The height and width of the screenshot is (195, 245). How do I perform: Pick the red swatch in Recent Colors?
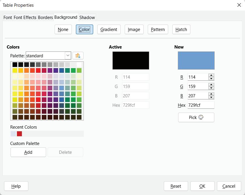[19, 134]
